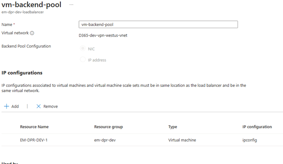Click the Remove button label
The height and width of the screenshot is (164, 283).
coord(51,106)
